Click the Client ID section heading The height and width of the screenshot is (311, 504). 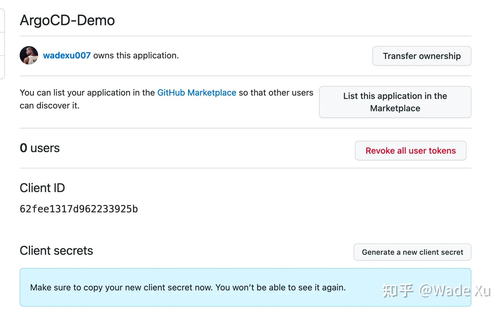pos(42,188)
